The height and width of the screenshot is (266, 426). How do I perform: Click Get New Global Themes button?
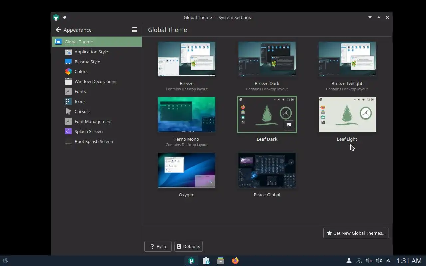356,233
